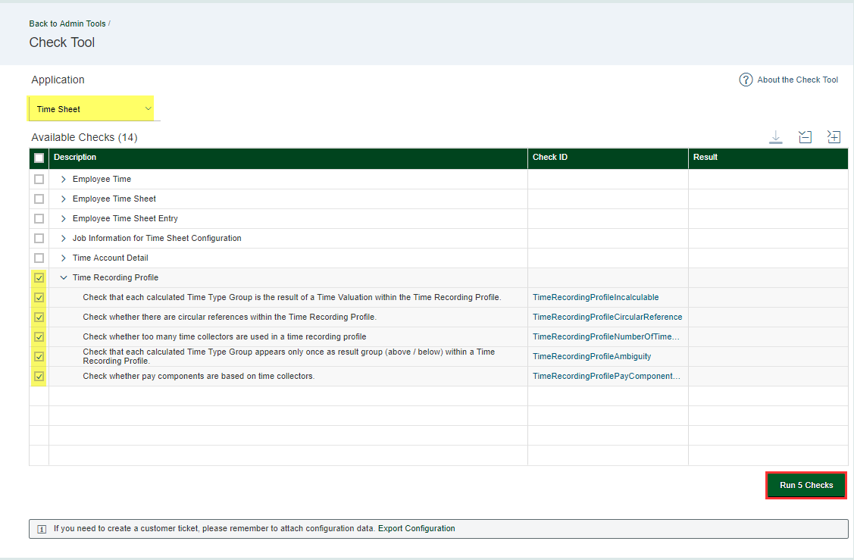This screenshot has height=560, width=854.
Task: Click the 'Available Checks (14)' heading
Action: click(84, 137)
